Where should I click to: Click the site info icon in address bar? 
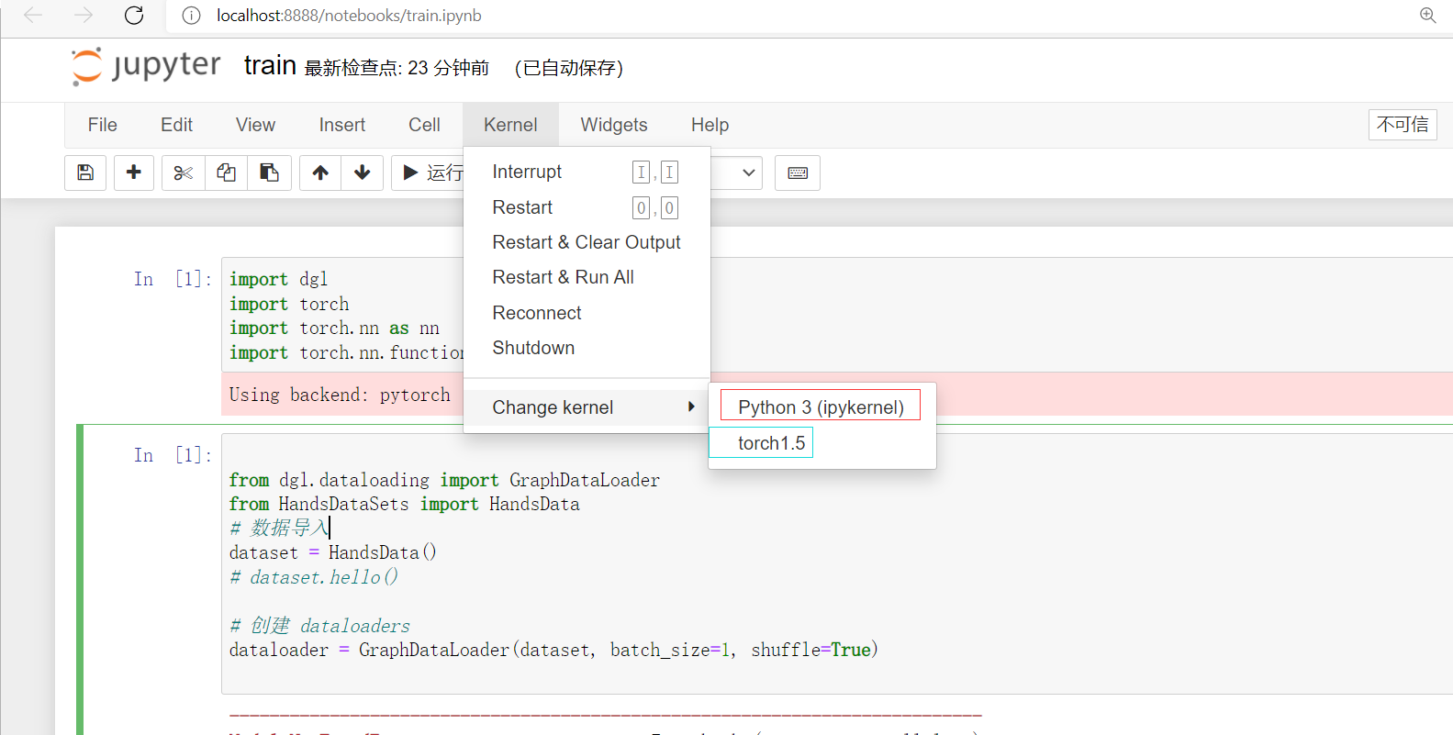[x=191, y=16]
